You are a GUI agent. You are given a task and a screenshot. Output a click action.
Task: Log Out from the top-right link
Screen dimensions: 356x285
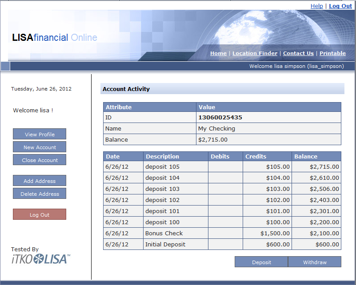340,6
